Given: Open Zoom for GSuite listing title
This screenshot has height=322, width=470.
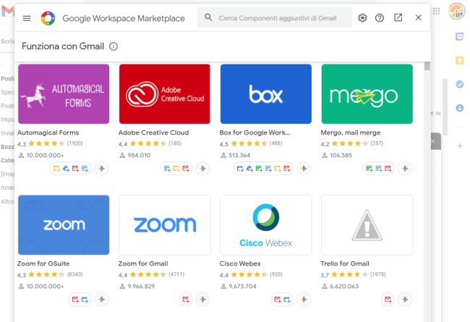Looking at the screenshot, I should click(x=43, y=263).
